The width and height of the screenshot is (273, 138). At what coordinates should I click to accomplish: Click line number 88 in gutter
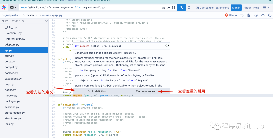53,132
